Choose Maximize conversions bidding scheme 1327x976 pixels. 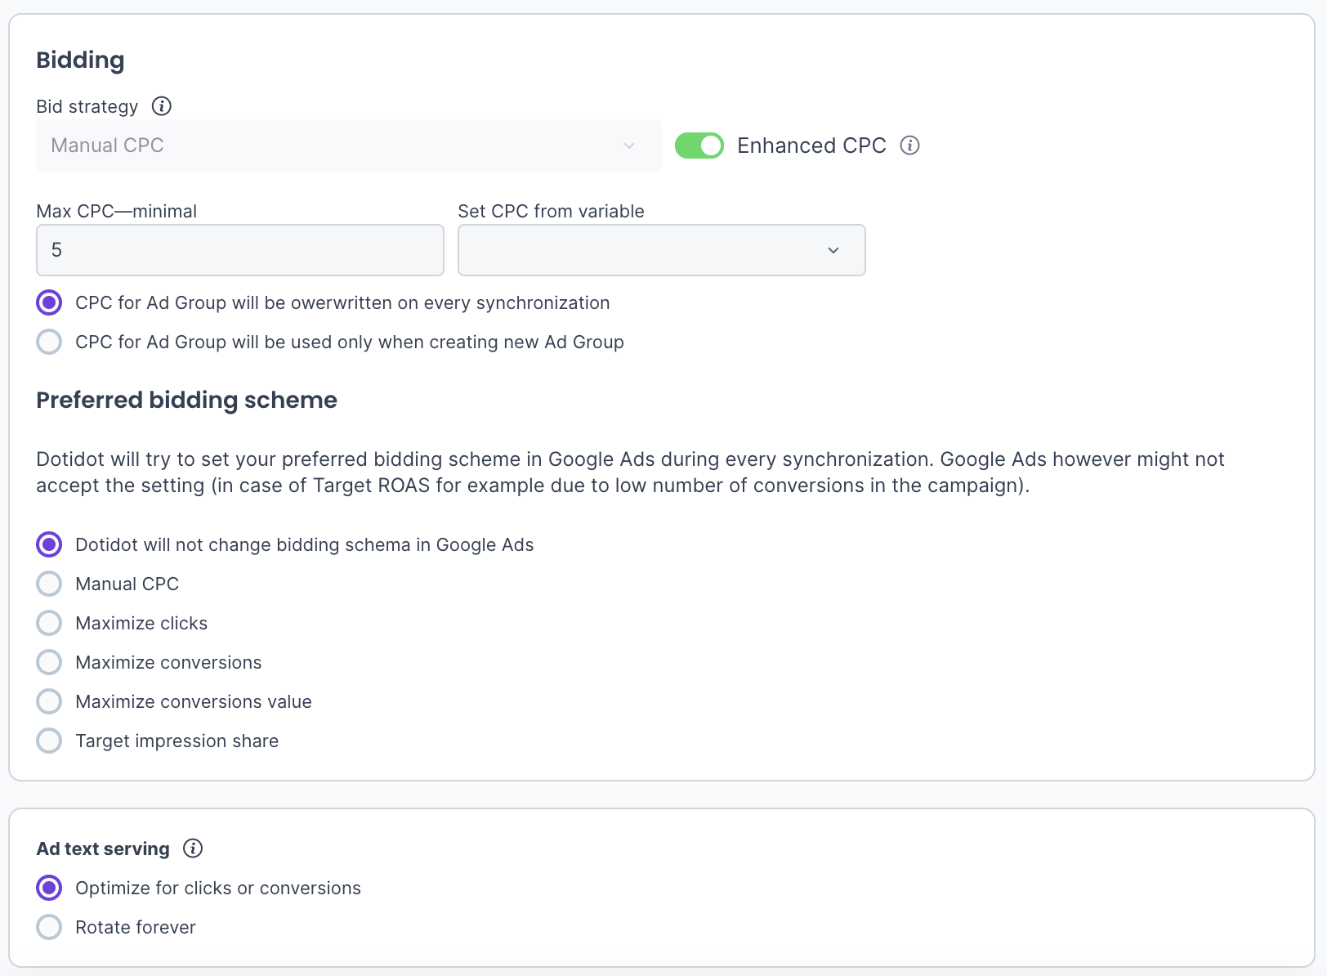[x=49, y=662]
